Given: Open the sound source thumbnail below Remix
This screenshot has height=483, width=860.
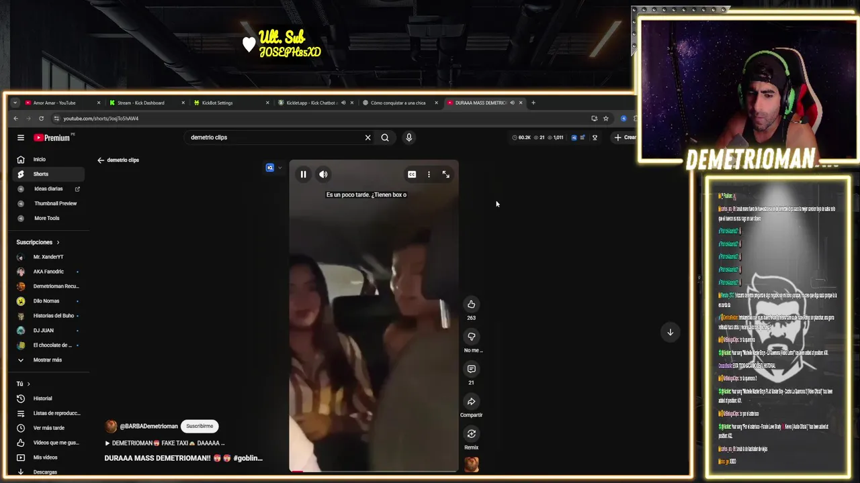Looking at the screenshot, I should click(x=472, y=464).
